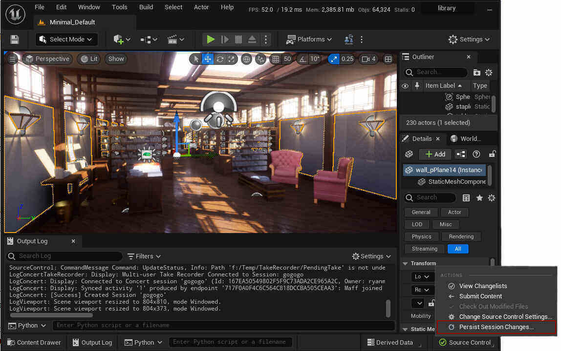Toggle rotation angle snapping
Viewport: 561px width, 351px height.
(x=302, y=59)
